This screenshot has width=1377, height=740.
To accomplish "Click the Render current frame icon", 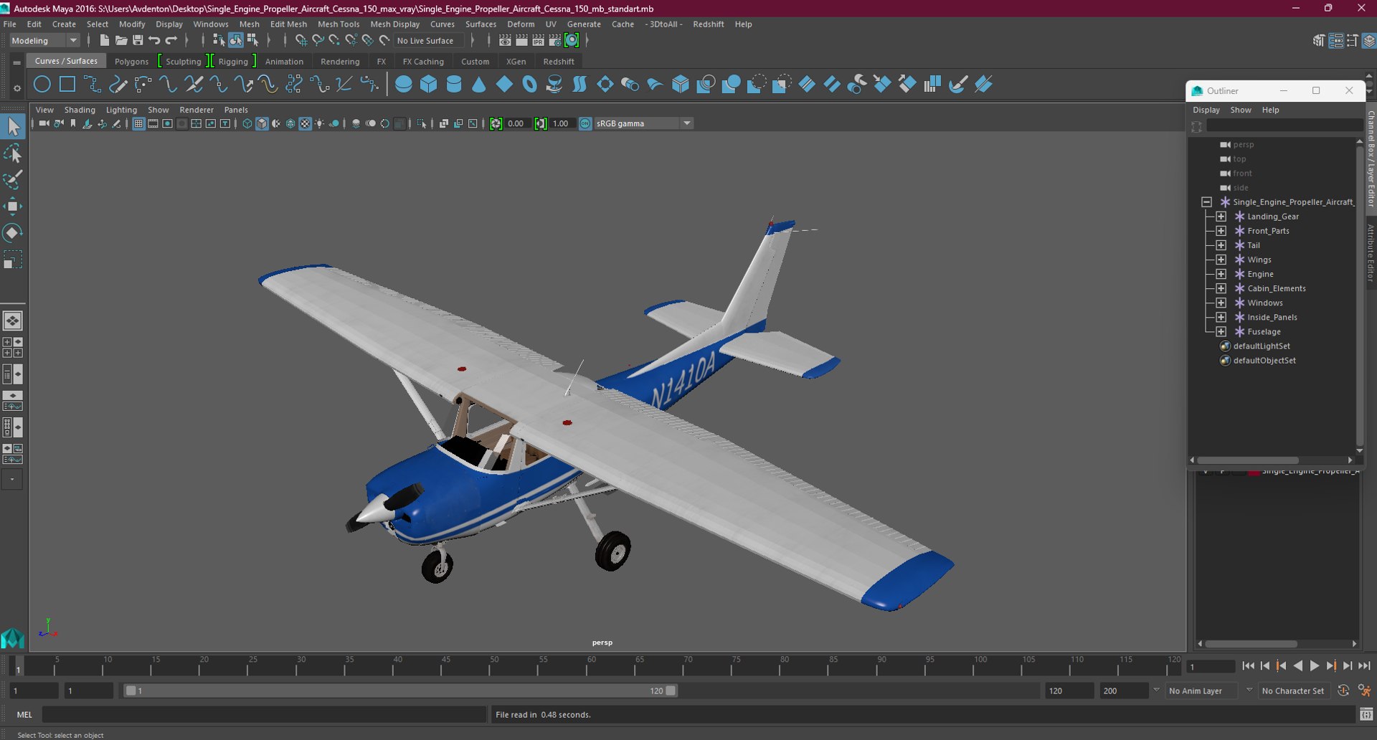I will [521, 41].
